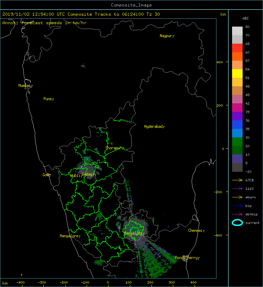Select the magenta band in dBZ scale

(x=237, y=107)
